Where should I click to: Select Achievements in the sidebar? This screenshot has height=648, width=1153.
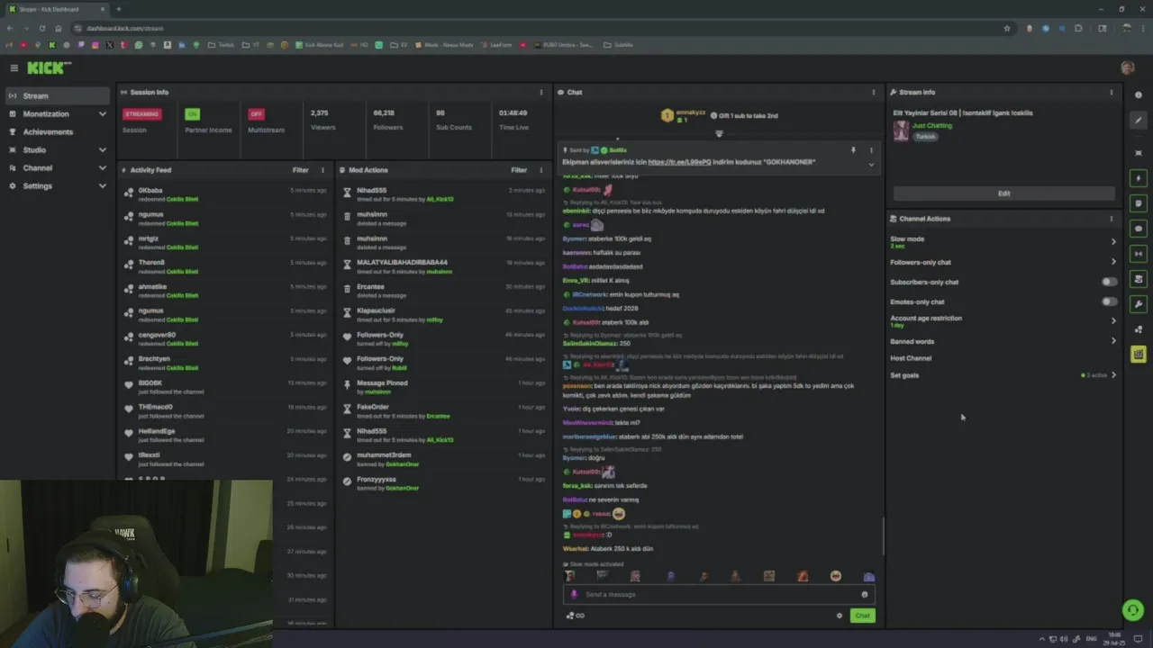[x=57, y=131]
